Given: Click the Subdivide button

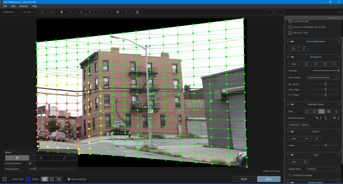Looking at the screenshot, I should [294, 125].
